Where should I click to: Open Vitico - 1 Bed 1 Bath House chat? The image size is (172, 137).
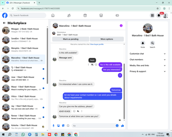(x=23, y=98)
